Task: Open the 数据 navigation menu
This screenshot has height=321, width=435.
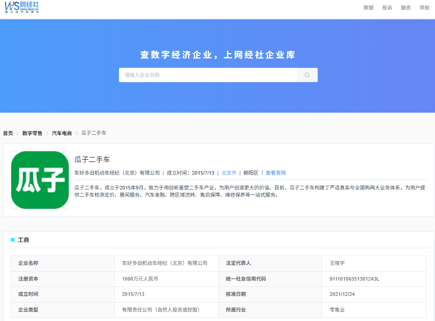Action: point(369,8)
